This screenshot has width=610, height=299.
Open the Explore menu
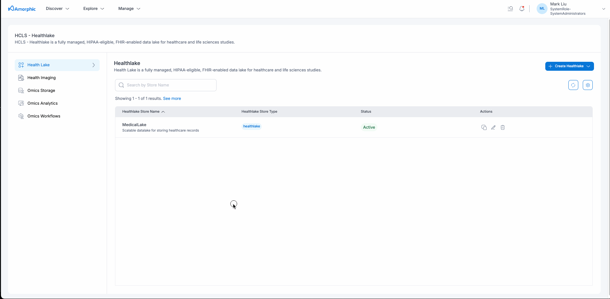coord(94,9)
